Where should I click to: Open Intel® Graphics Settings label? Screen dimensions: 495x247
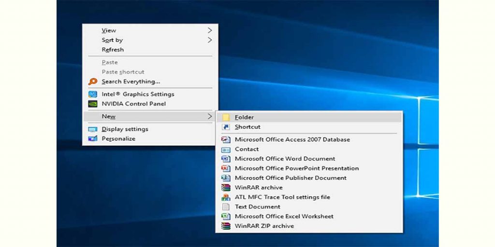[x=138, y=94]
